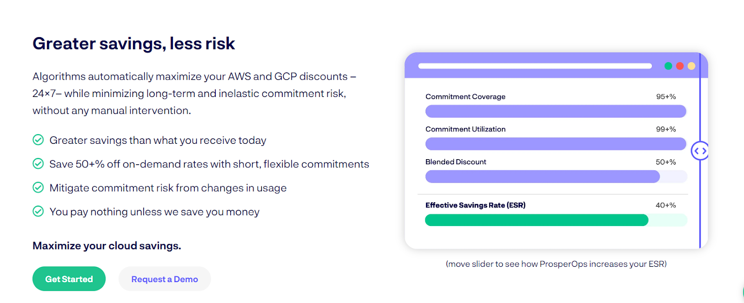
Task: Click the Commitment Coverage progress bar
Action: (x=556, y=111)
